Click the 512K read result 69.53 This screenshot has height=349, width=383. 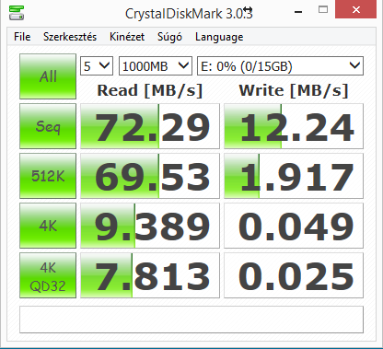(150, 176)
